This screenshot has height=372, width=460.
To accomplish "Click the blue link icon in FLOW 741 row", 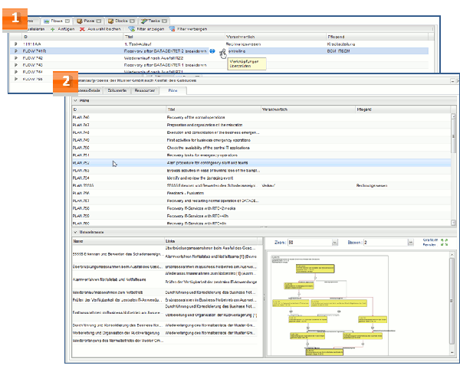I will pos(212,51).
